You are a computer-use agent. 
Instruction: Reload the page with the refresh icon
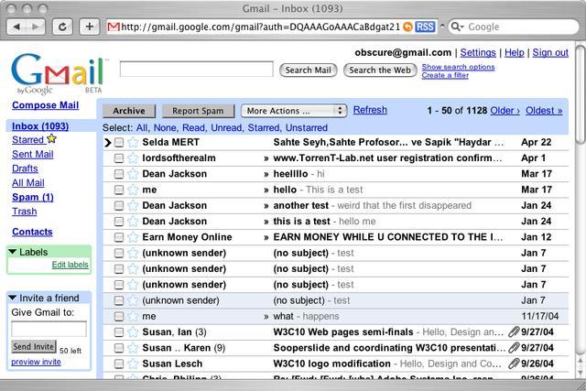[62, 27]
